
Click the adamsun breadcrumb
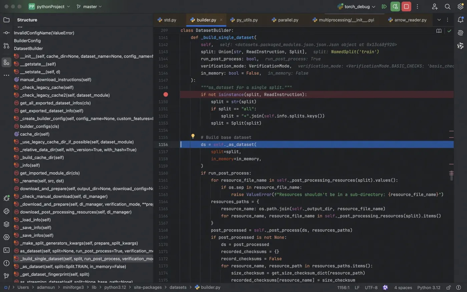tap(46, 287)
